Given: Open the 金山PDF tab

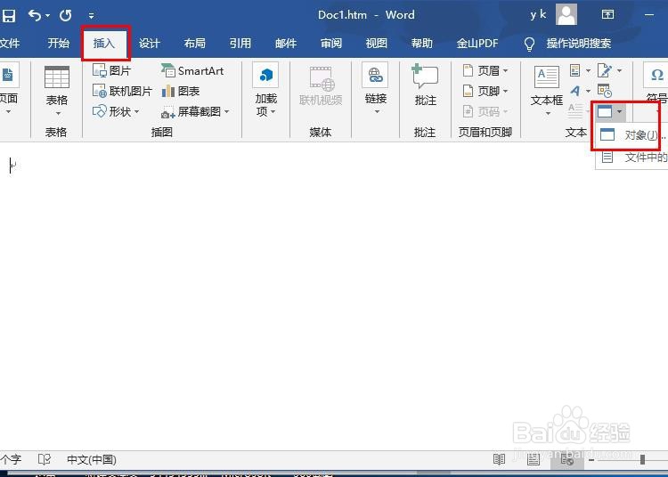Looking at the screenshot, I should pyautogui.click(x=477, y=43).
